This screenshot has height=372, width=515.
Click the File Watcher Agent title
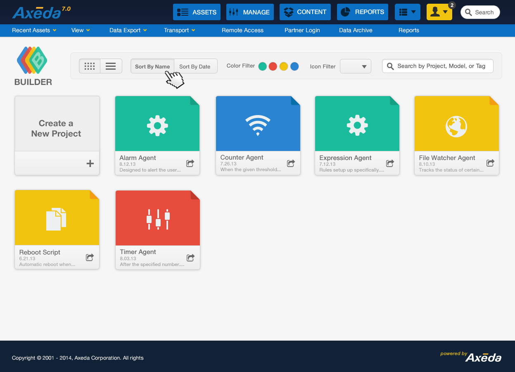[x=447, y=158]
